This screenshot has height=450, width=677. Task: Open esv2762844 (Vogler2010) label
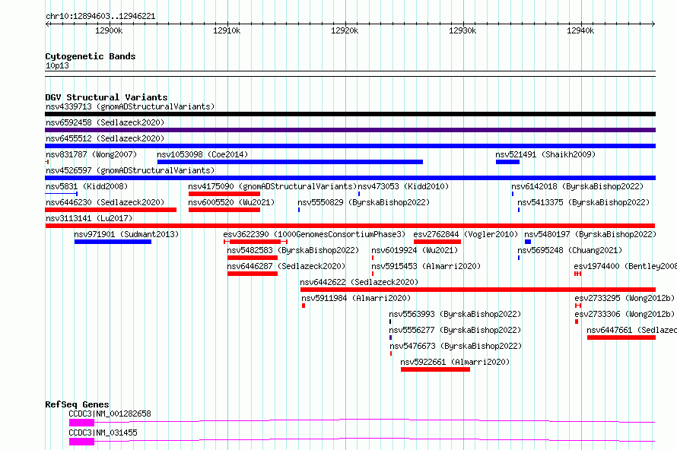coord(466,234)
